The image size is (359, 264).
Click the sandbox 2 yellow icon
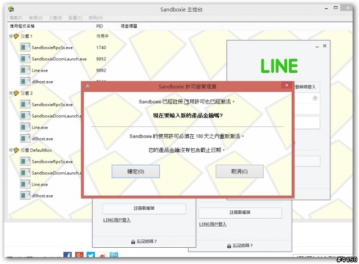(16, 93)
